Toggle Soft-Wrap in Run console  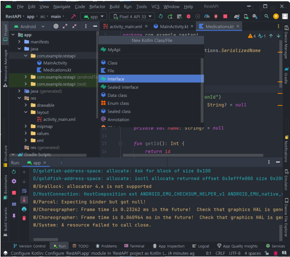tap(24, 191)
